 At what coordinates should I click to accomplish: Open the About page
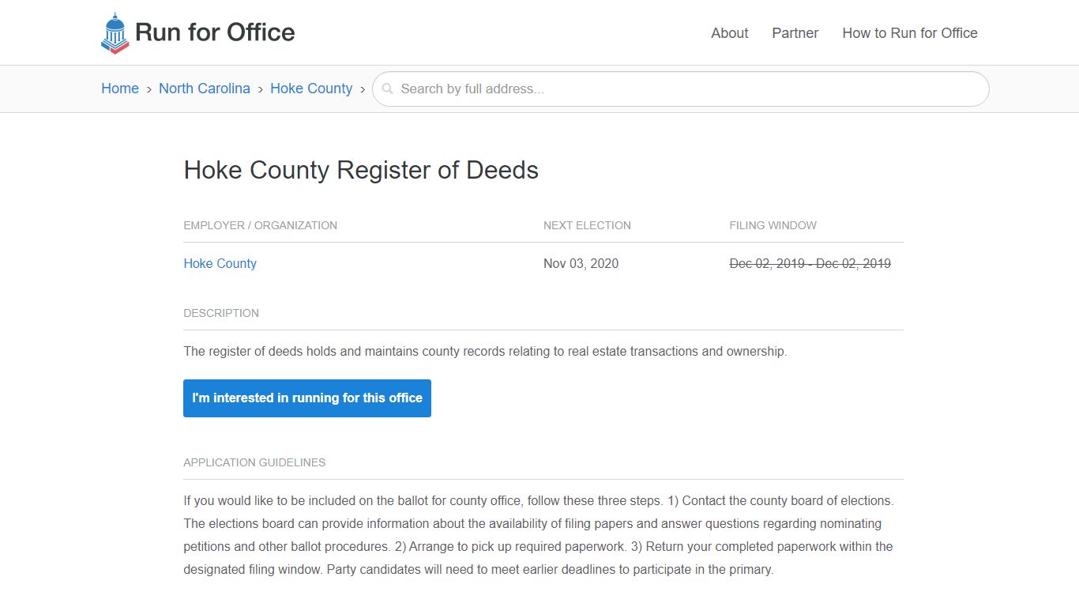point(728,33)
